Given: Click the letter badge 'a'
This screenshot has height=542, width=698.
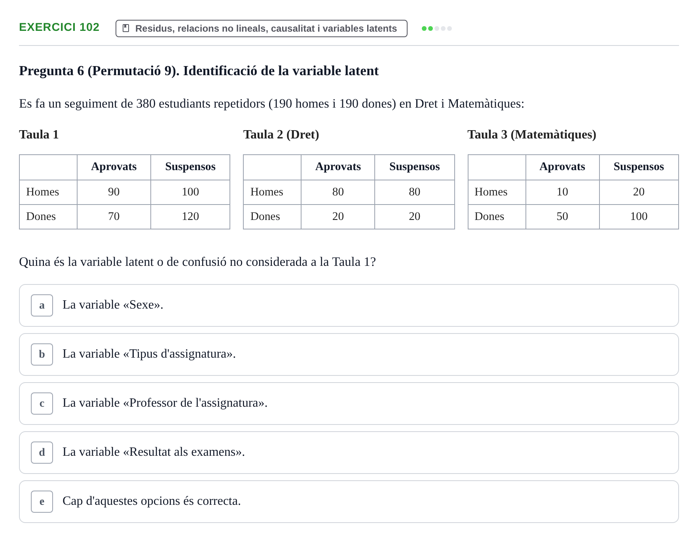Looking at the screenshot, I should pos(42,305).
